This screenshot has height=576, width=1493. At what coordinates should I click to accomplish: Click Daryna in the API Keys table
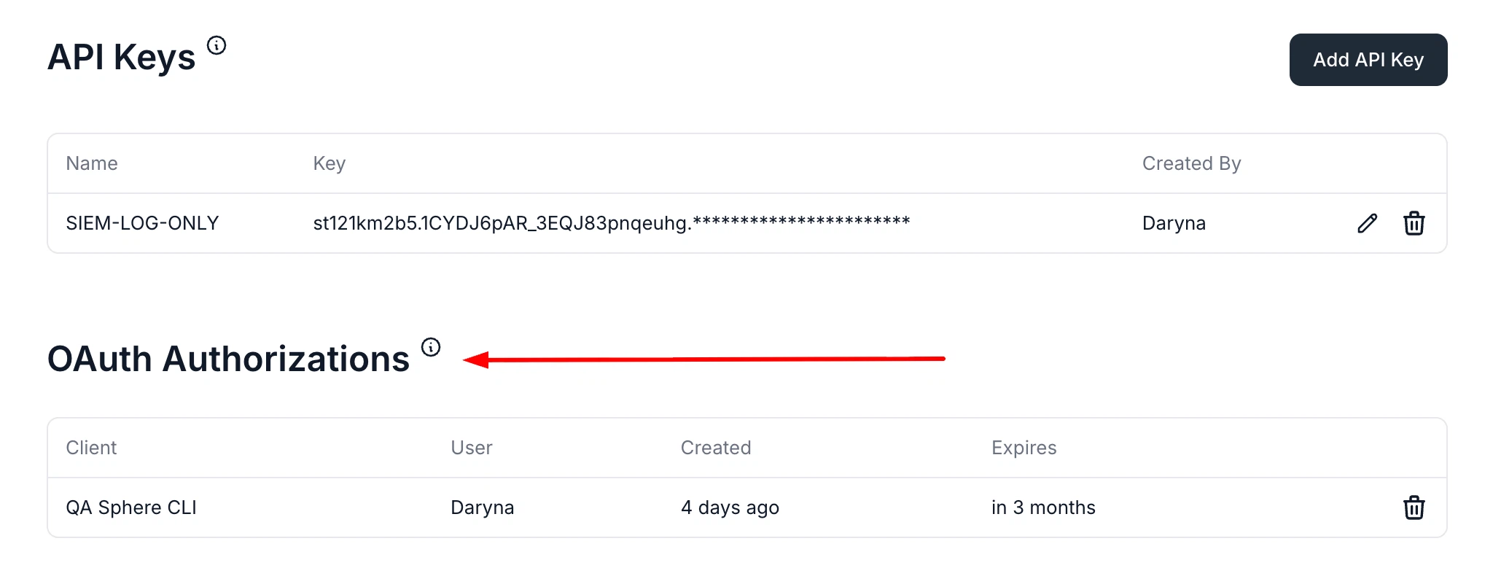coord(1174,223)
